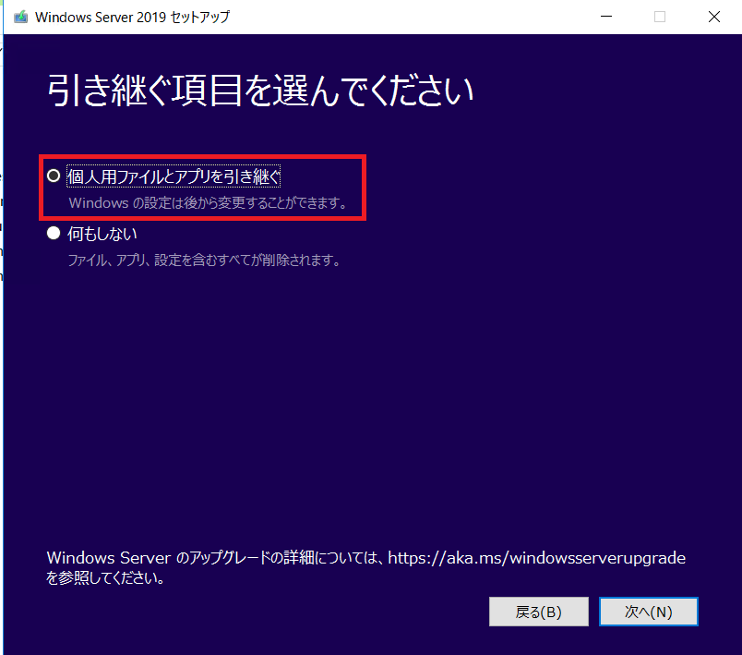Image resolution: width=742 pixels, height=655 pixels.
Task: Click the 何もしない option label text
Action: click(102, 234)
